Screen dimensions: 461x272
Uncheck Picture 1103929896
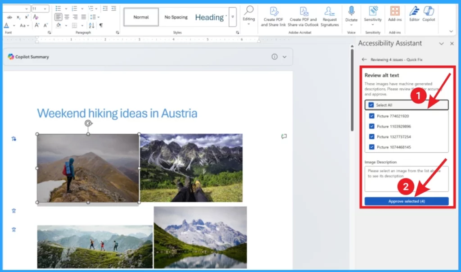[x=371, y=126]
